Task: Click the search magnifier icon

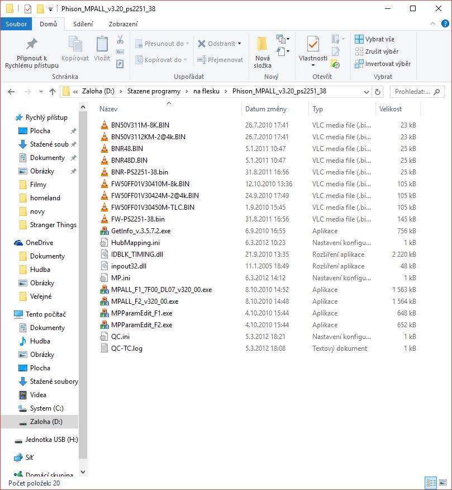Action: [x=437, y=92]
